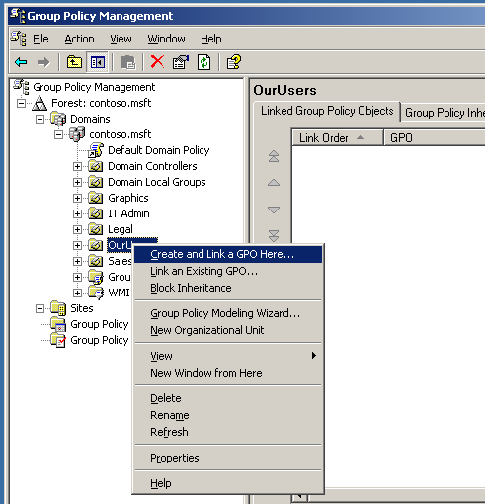Open Properties from context menu
Image resolution: width=485 pixels, height=504 pixels.
pos(228,458)
